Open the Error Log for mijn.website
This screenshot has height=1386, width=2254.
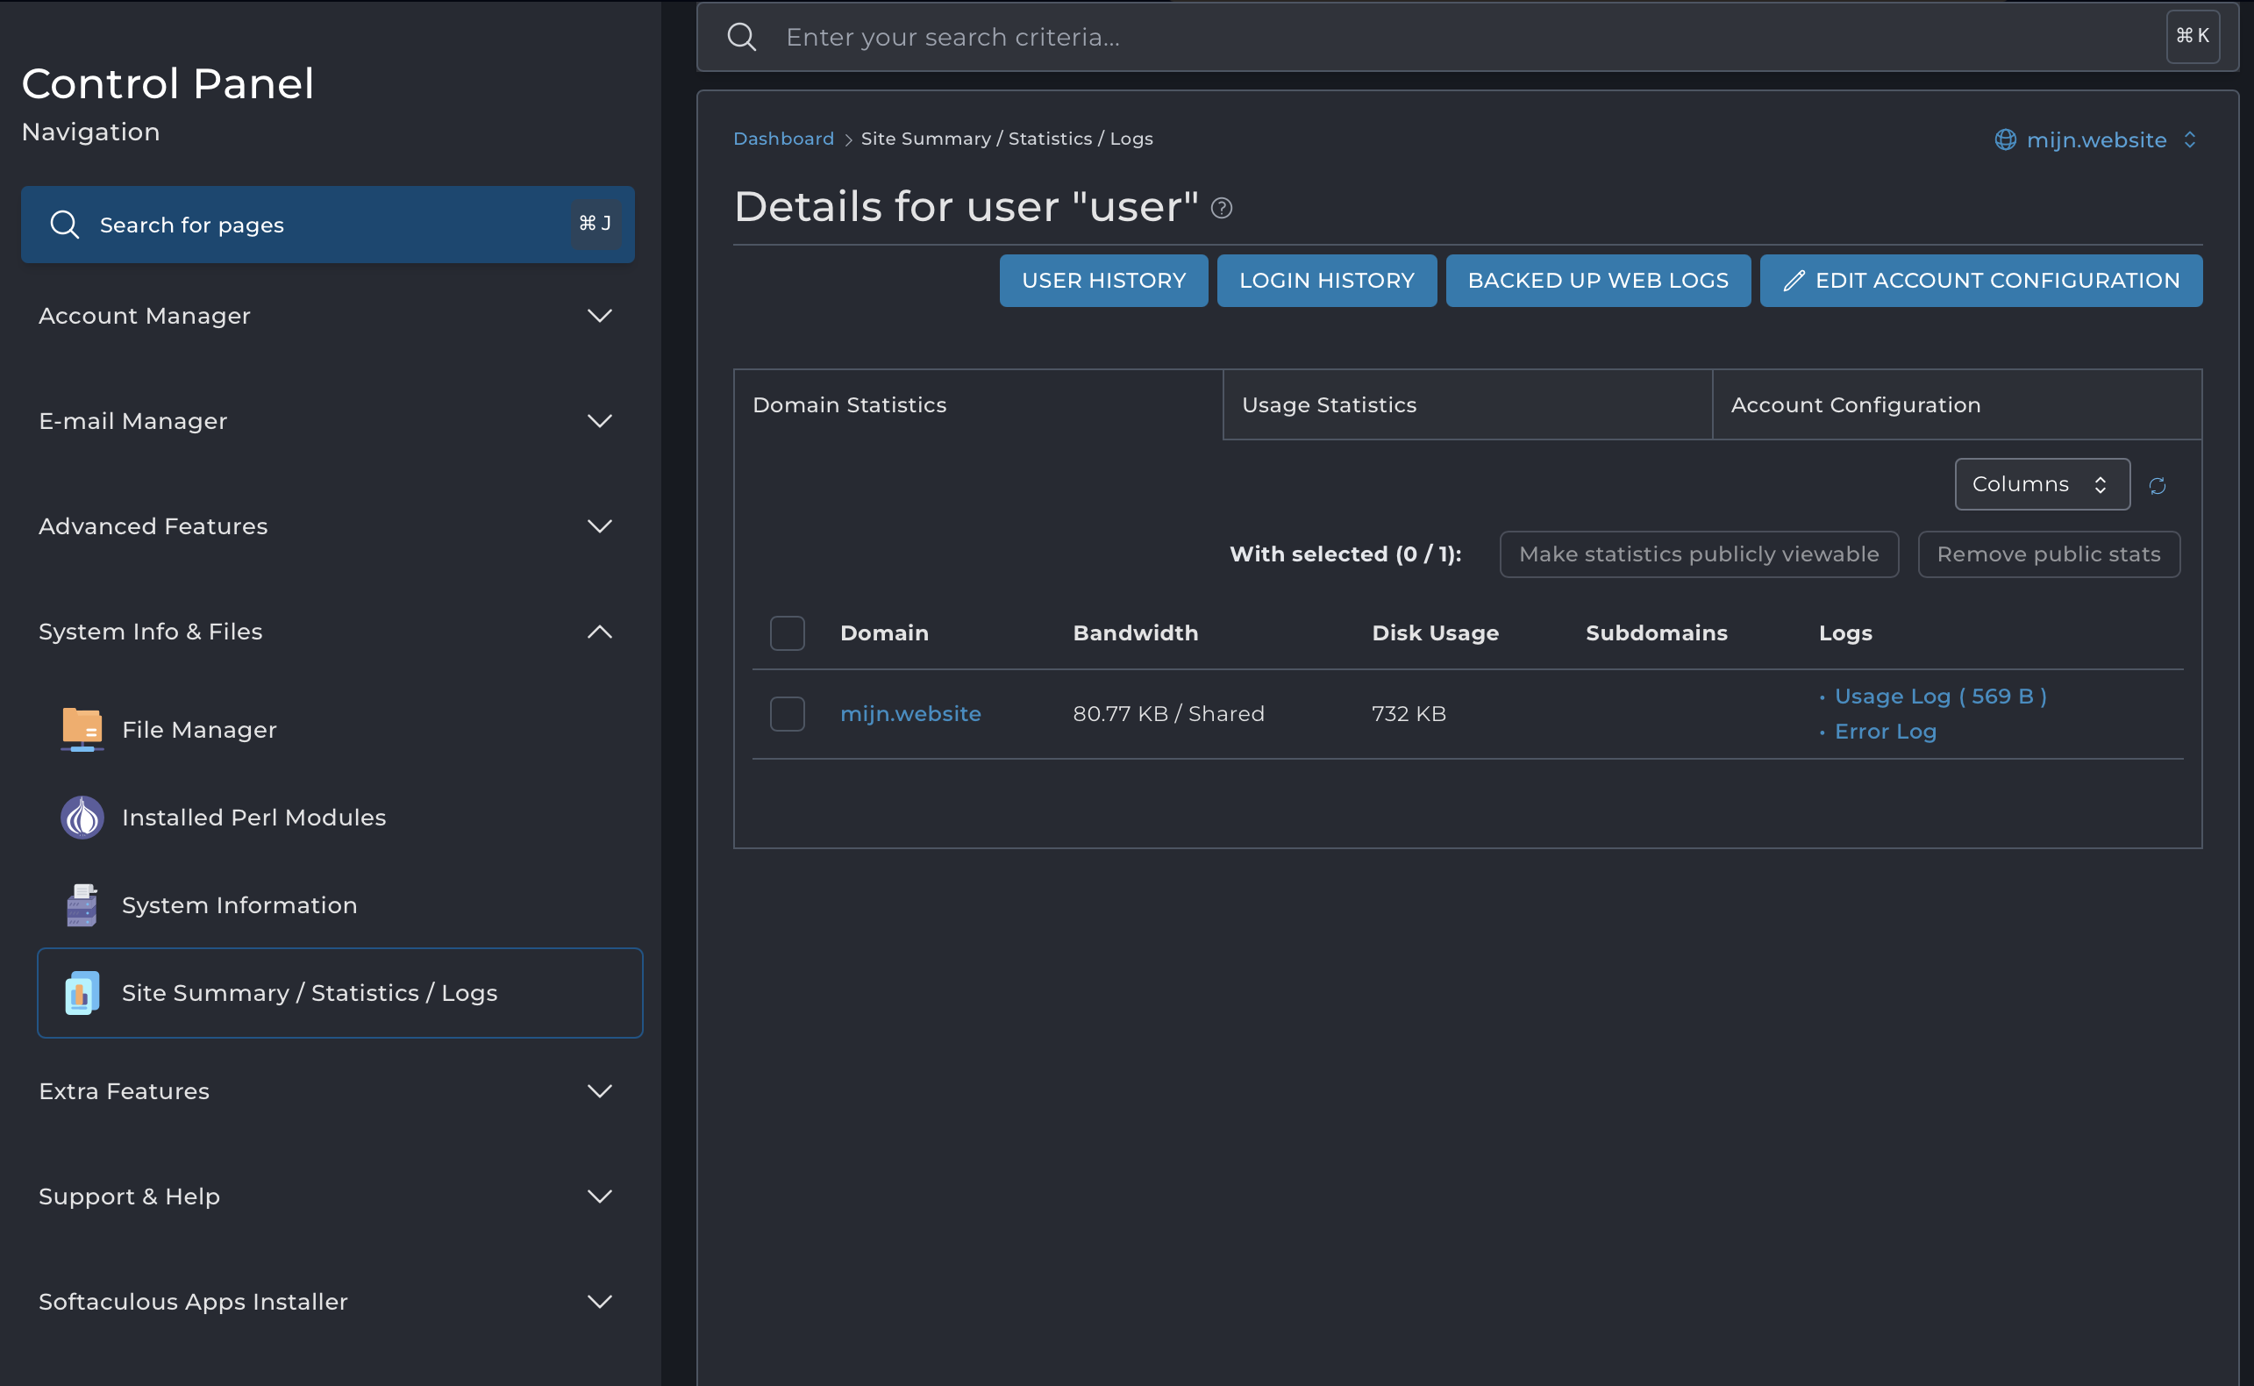click(x=1886, y=731)
